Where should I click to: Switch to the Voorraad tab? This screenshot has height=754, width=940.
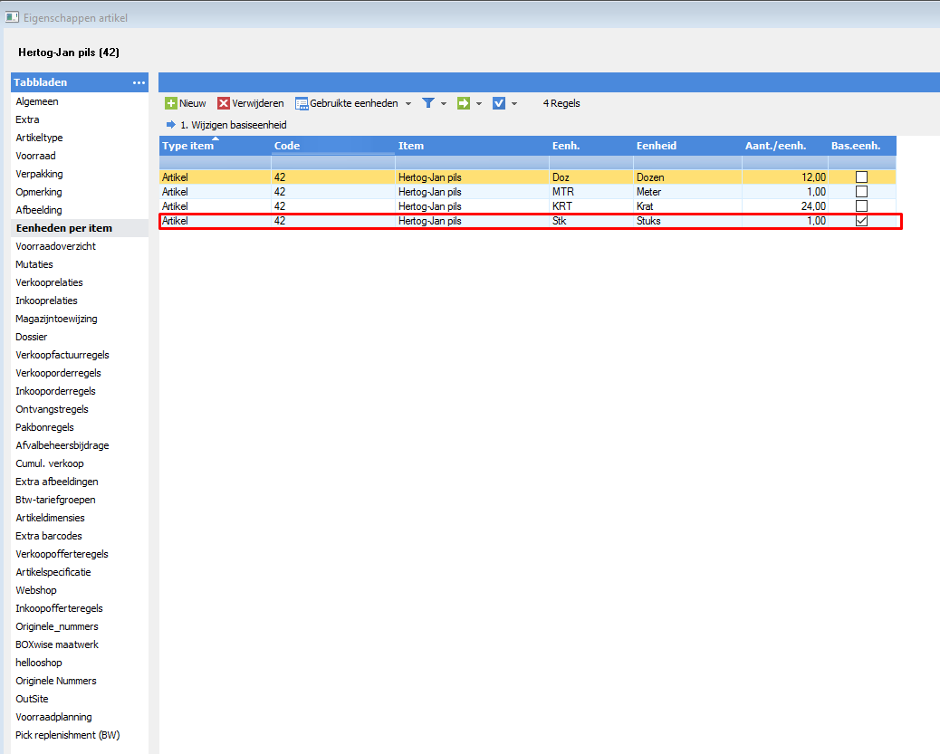35,156
